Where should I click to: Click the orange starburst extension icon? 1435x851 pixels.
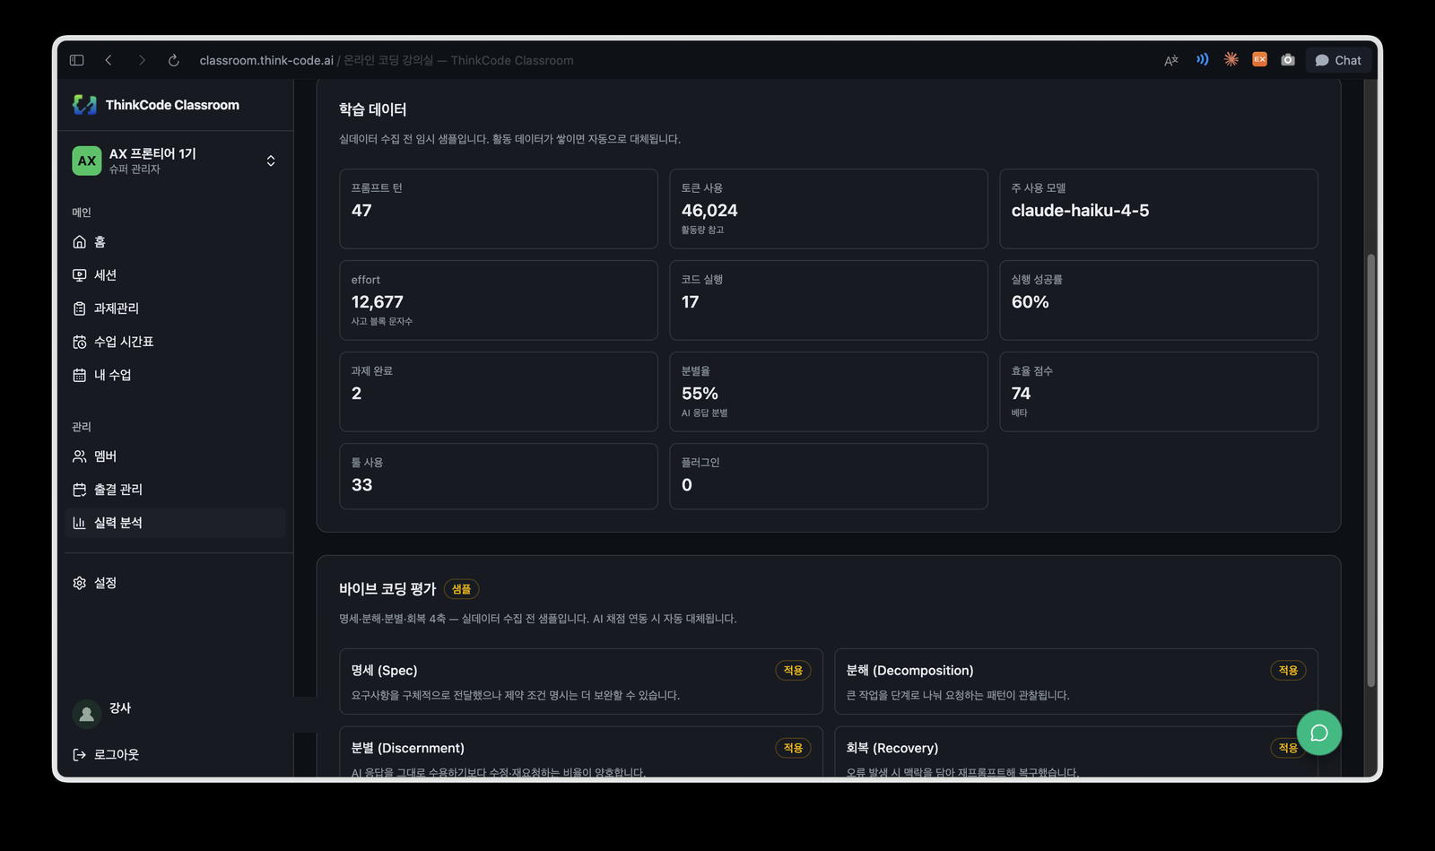click(x=1231, y=59)
